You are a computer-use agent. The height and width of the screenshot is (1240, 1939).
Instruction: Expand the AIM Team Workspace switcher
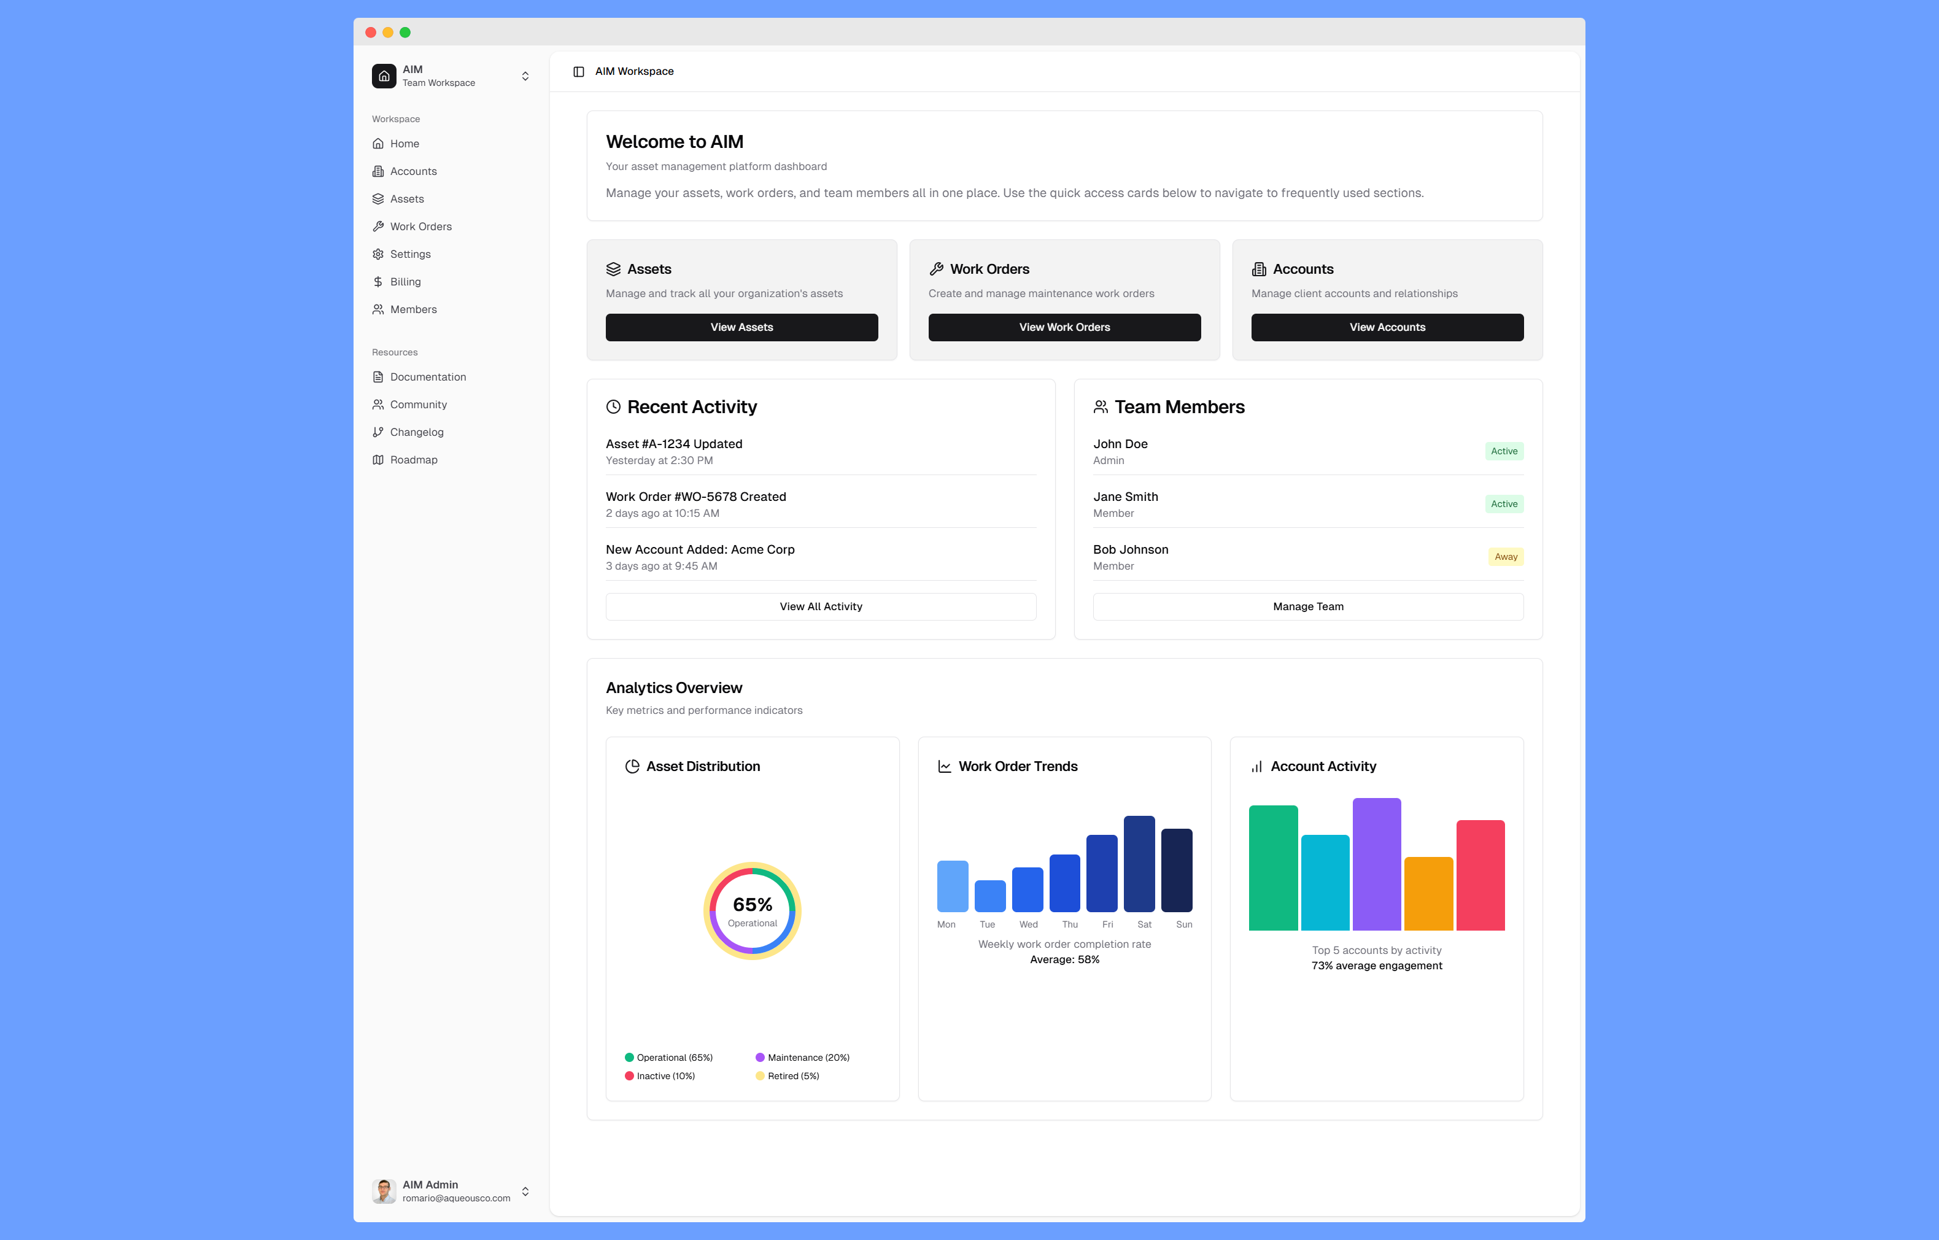525,76
